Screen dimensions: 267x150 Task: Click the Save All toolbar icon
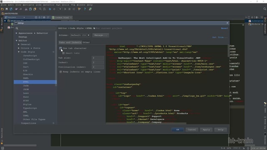pyautogui.click(x=7, y=9)
